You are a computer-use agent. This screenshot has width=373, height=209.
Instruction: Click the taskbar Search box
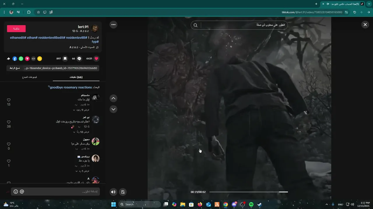tap(140, 204)
